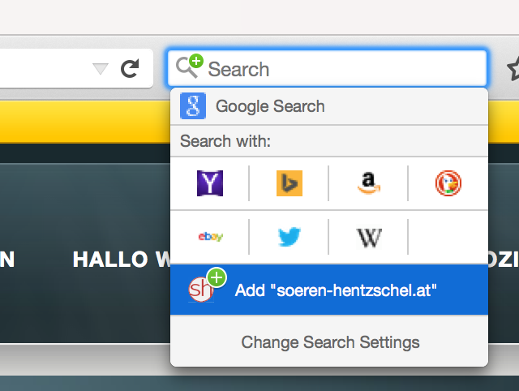Select the eBay search engine icon
The height and width of the screenshot is (391, 519).
coord(210,237)
